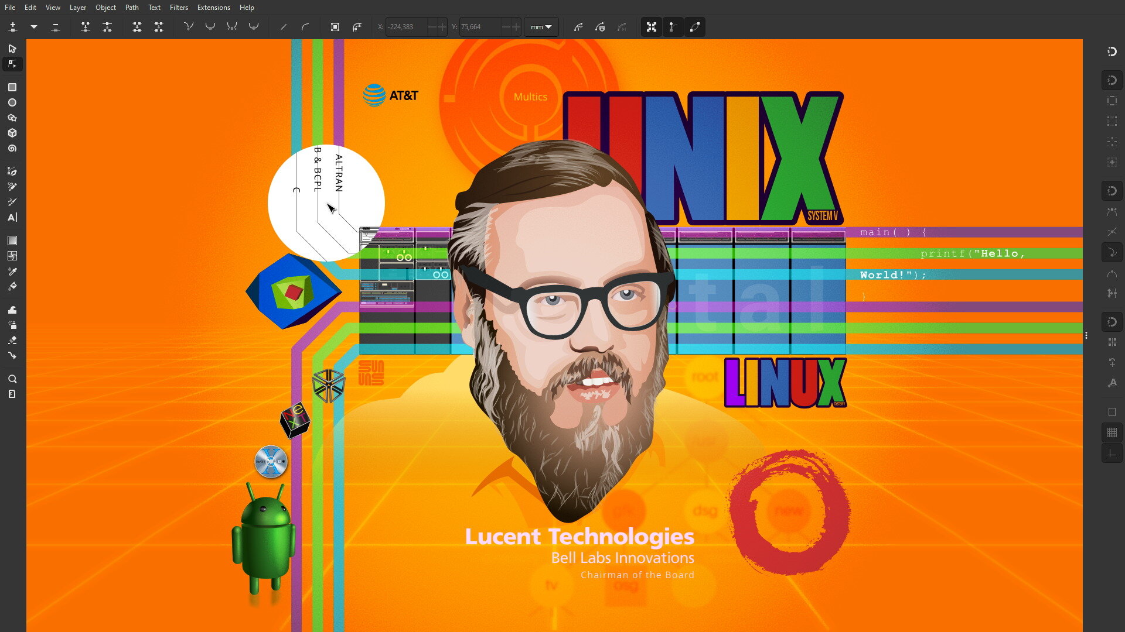Make selected nodes symmetric
The width and height of the screenshot is (1125, 632).
[232, 27]
